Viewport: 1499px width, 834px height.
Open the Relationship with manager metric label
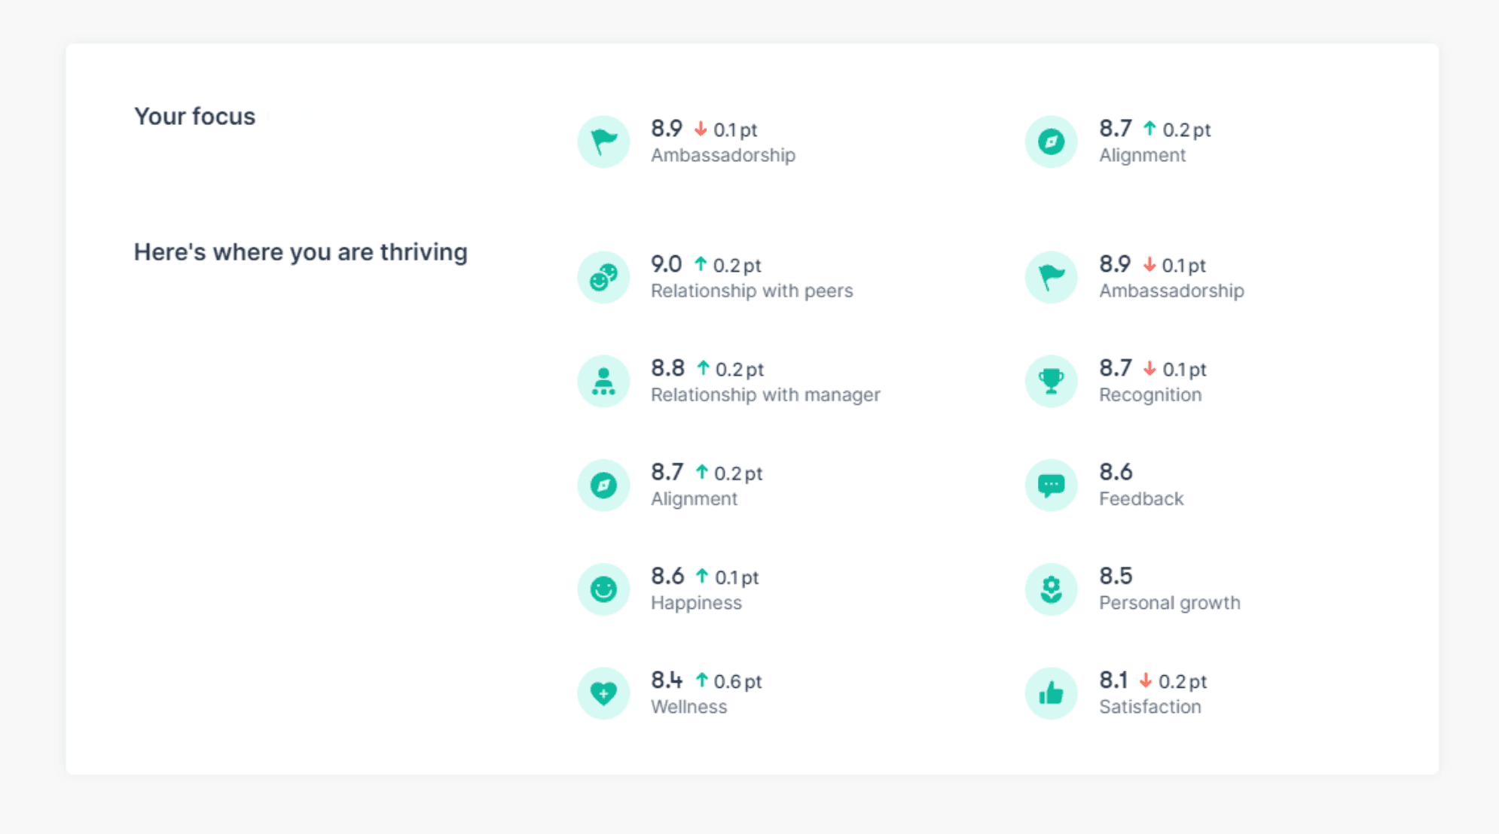coord(765,394)
